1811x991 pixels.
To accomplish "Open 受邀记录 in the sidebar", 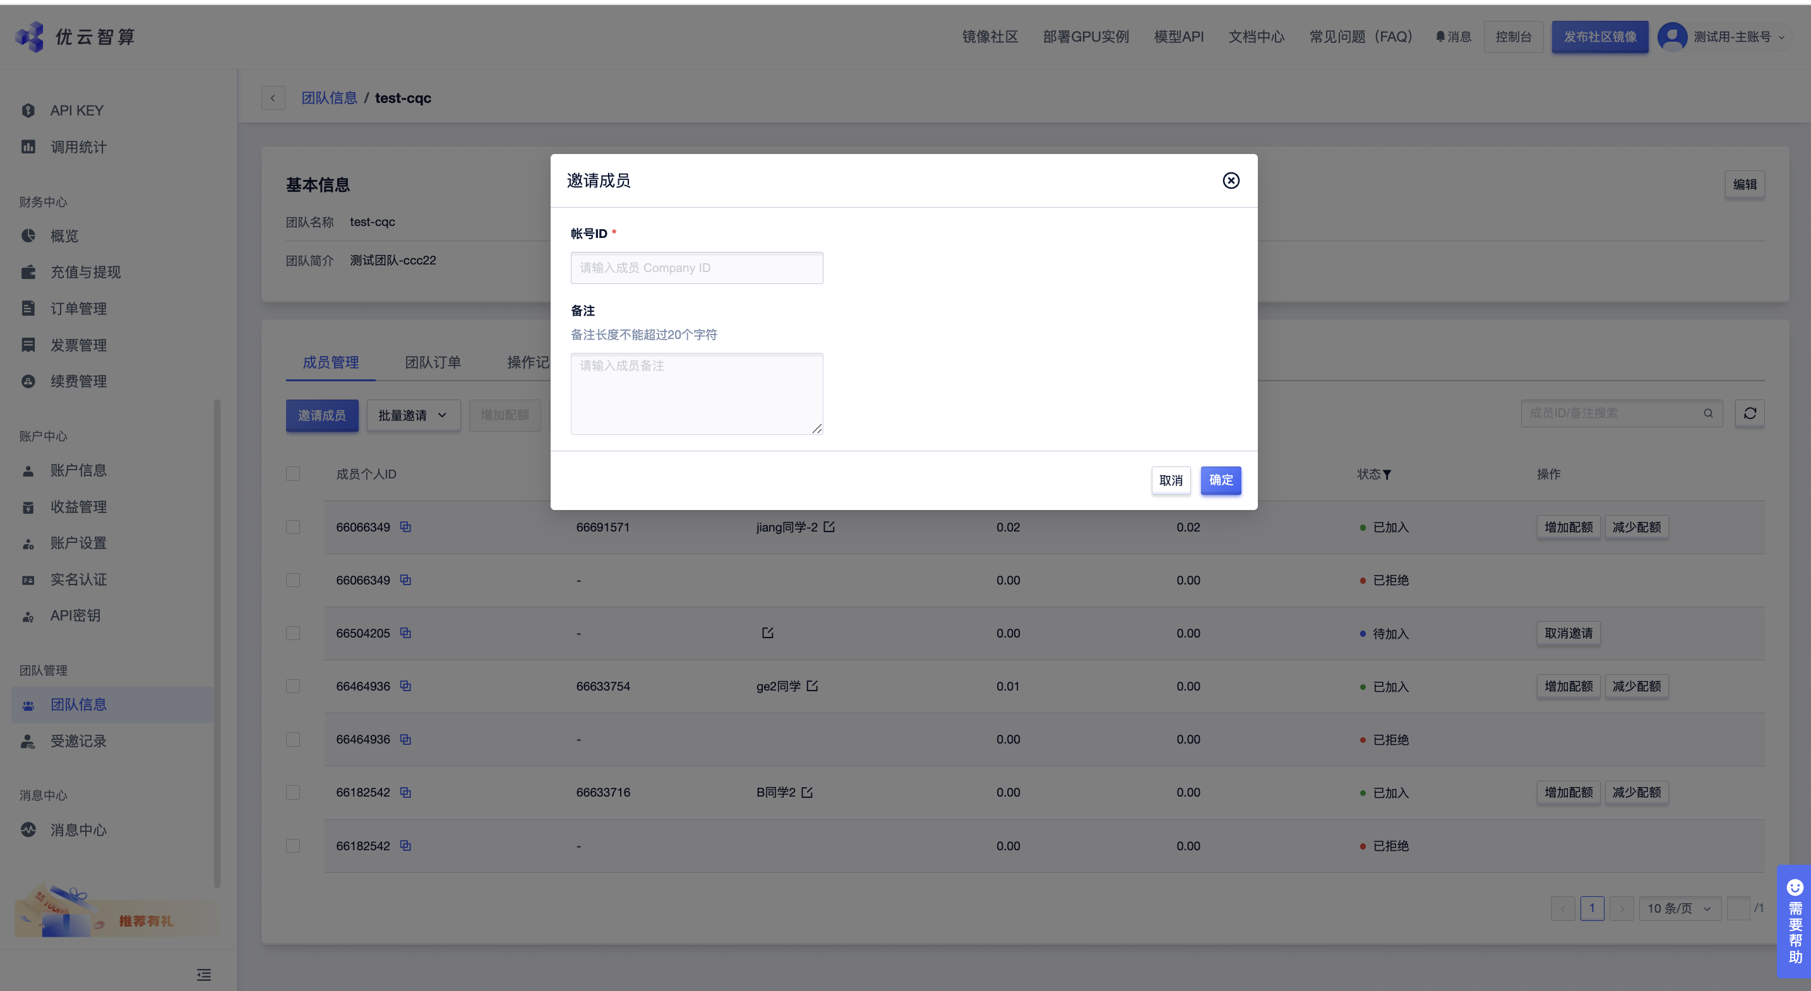I will point(78,741).
